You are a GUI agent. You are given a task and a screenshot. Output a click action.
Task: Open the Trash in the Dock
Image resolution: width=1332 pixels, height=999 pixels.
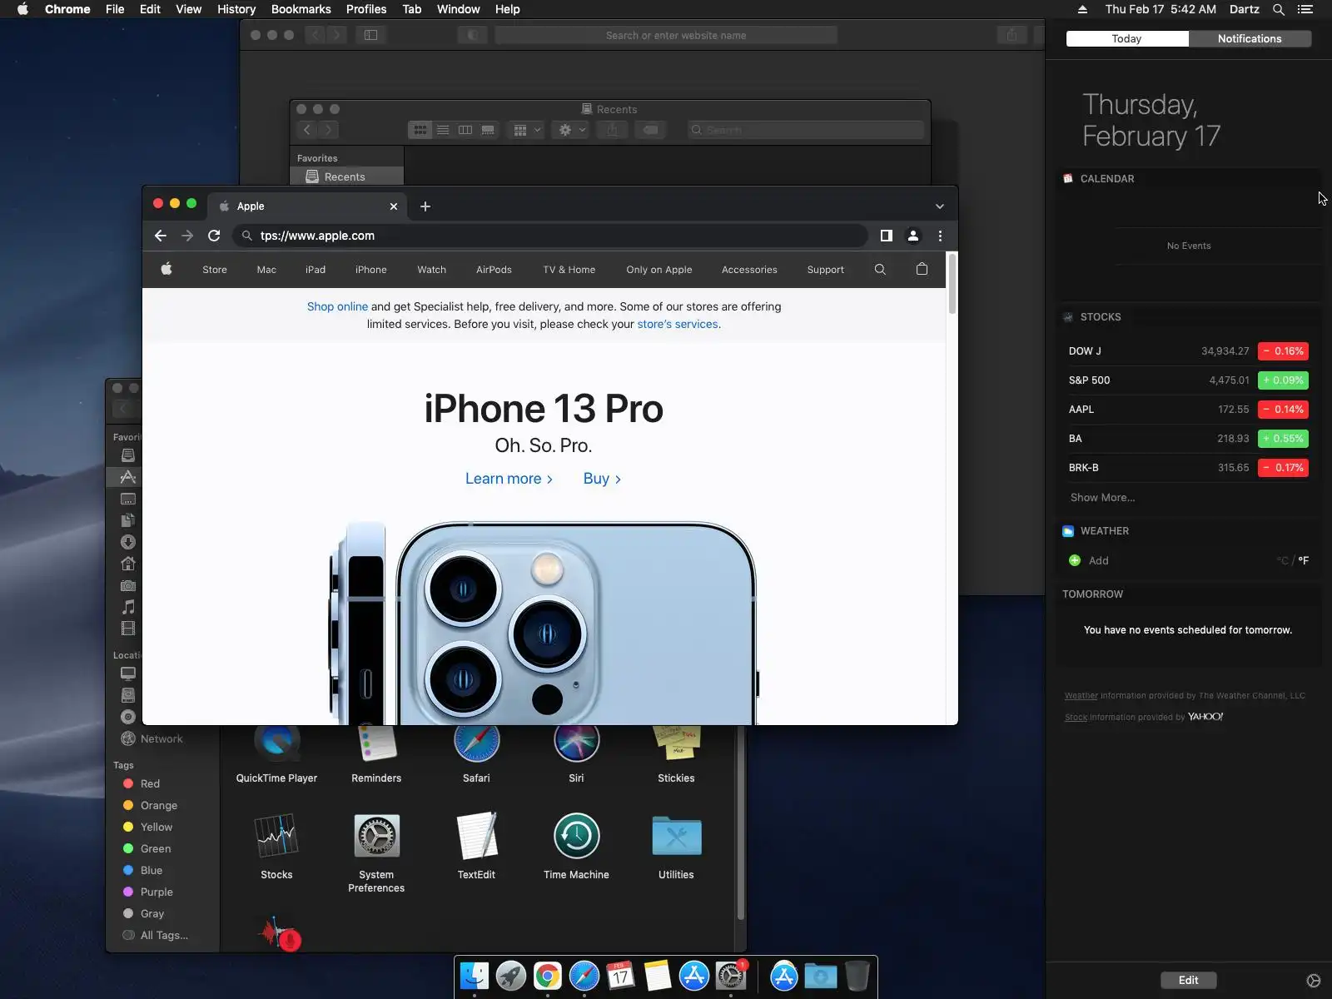pos(857,976)
